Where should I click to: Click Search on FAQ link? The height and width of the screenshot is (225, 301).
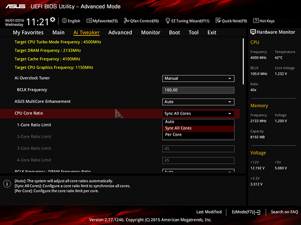284,212
